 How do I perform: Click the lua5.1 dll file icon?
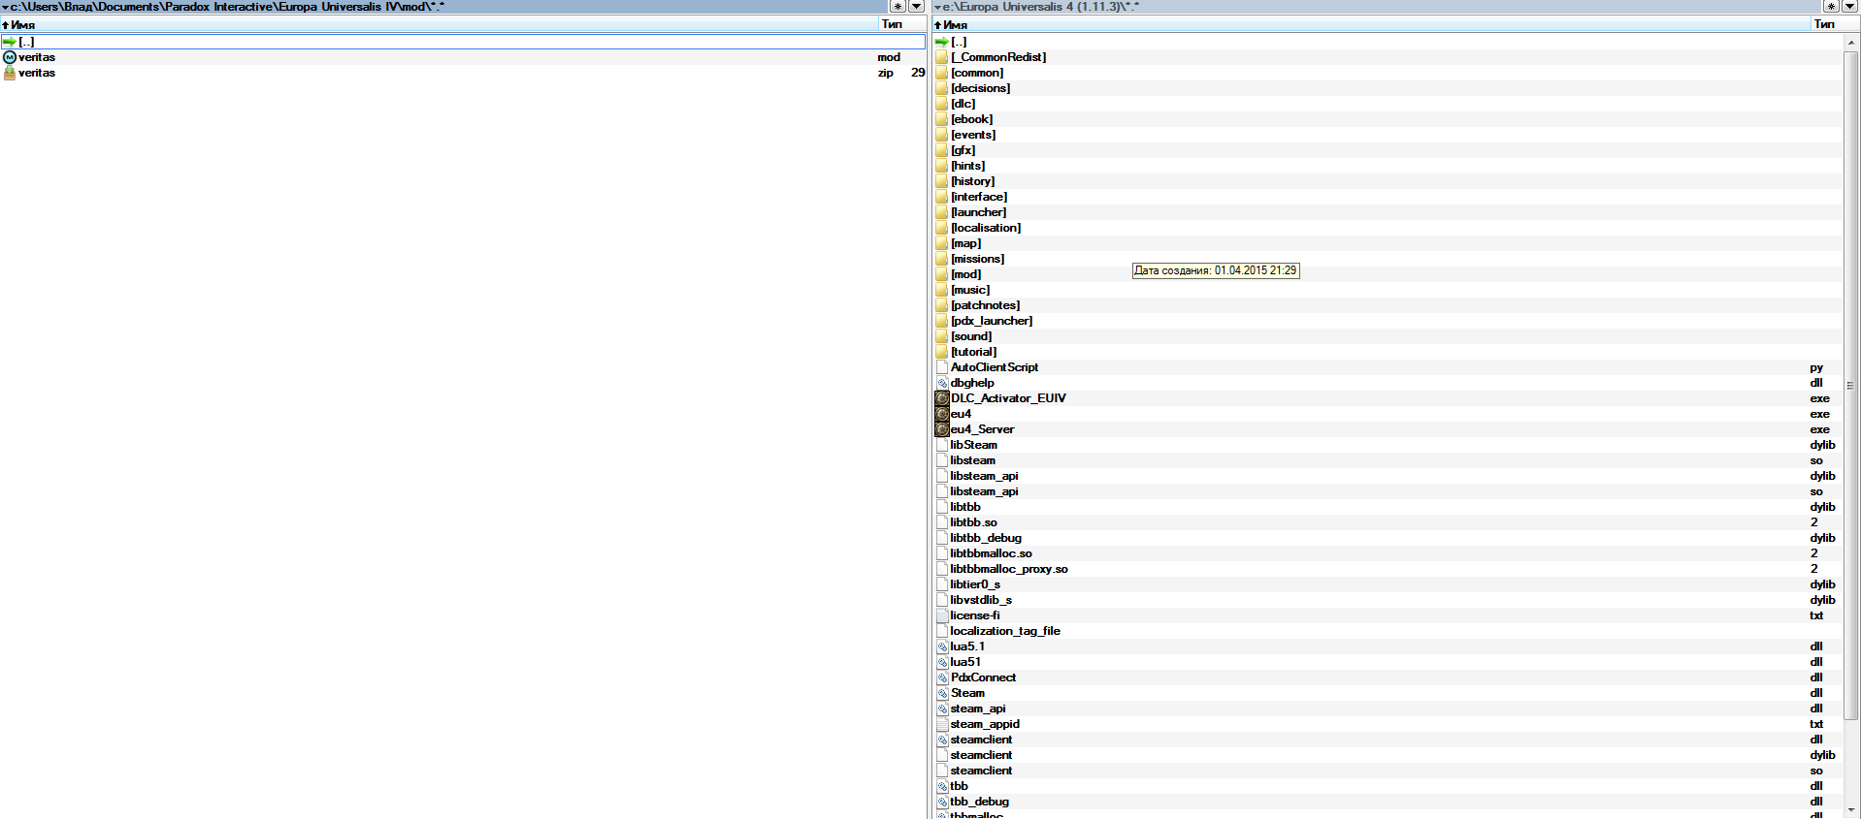pos(942,646)
